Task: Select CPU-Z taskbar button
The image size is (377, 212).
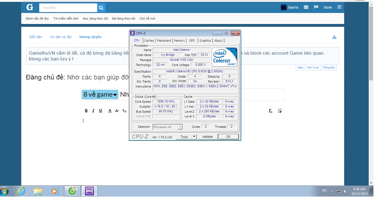Action: 89,191
